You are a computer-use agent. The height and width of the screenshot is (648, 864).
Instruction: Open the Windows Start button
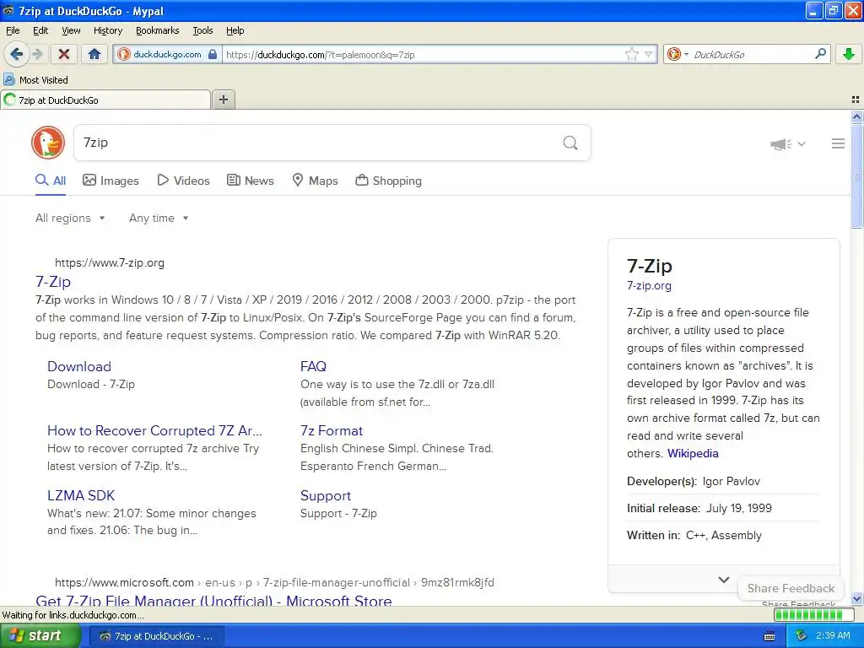[x=40, y=635]
